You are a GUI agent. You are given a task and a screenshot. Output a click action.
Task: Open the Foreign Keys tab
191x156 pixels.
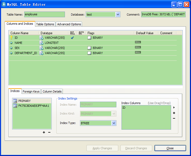point(31,91)
